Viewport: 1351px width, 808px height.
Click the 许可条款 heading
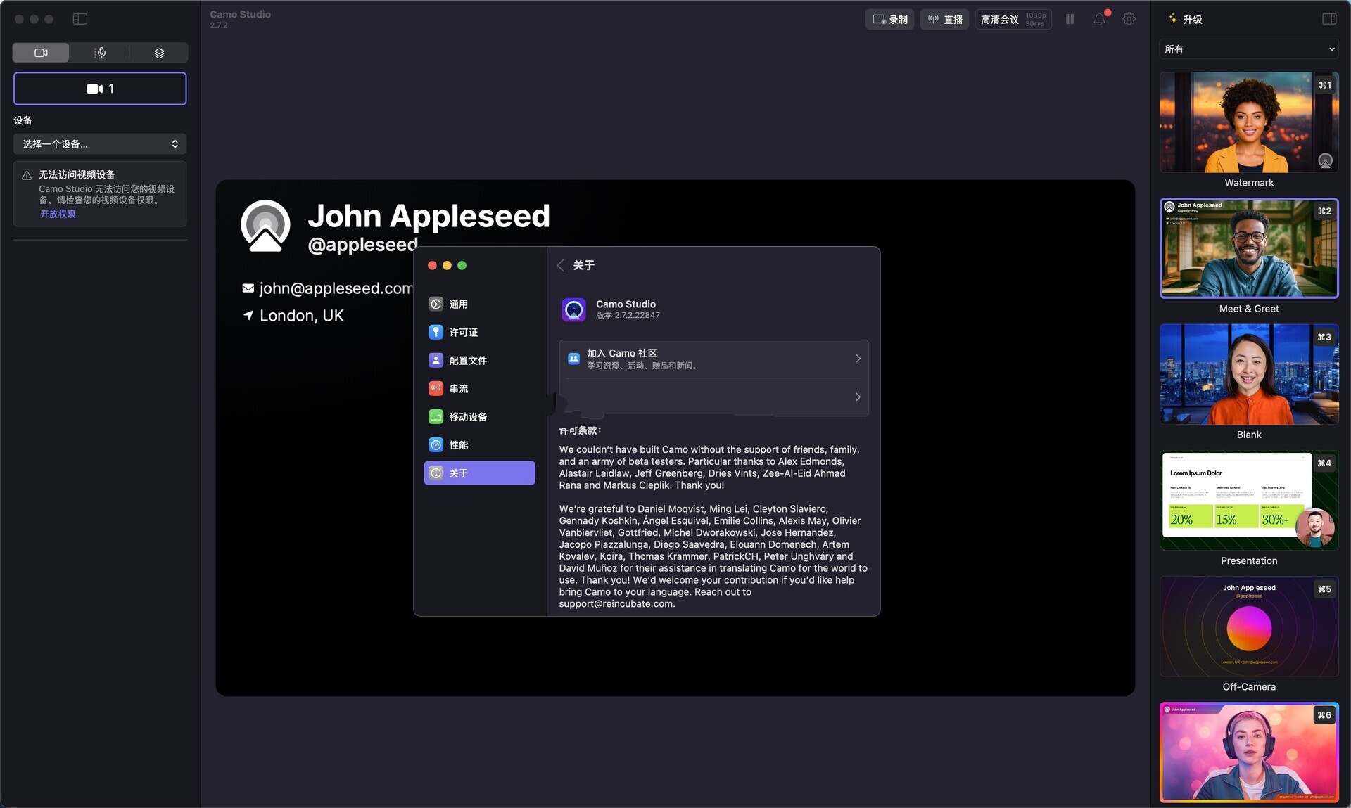coord(581,430)
